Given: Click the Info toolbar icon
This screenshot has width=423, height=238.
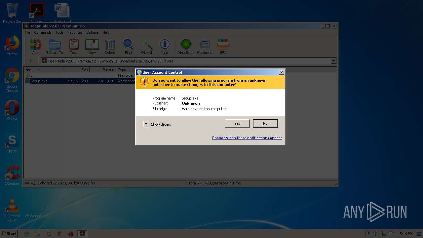Looking at the screenshot, I should tap(165, 46).
